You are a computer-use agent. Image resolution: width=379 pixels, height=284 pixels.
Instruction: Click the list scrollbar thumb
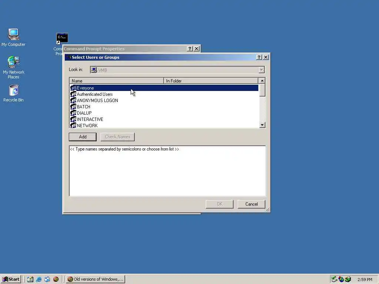pyautogui.click(x=262, y=90)
